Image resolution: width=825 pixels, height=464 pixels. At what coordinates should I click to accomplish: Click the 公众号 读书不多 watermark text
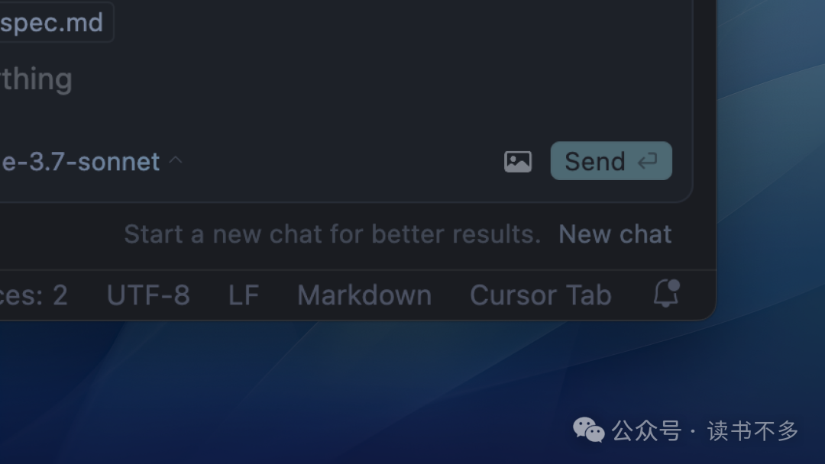[x=705, y=431]
